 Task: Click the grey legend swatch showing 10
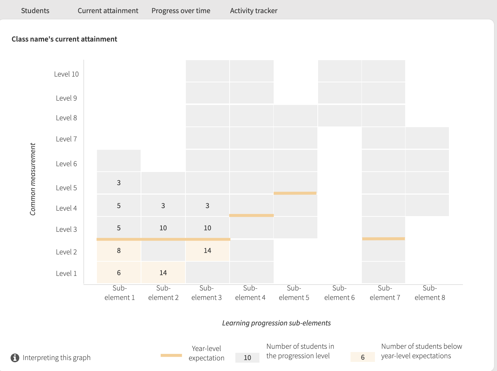[x=247, y=358]
